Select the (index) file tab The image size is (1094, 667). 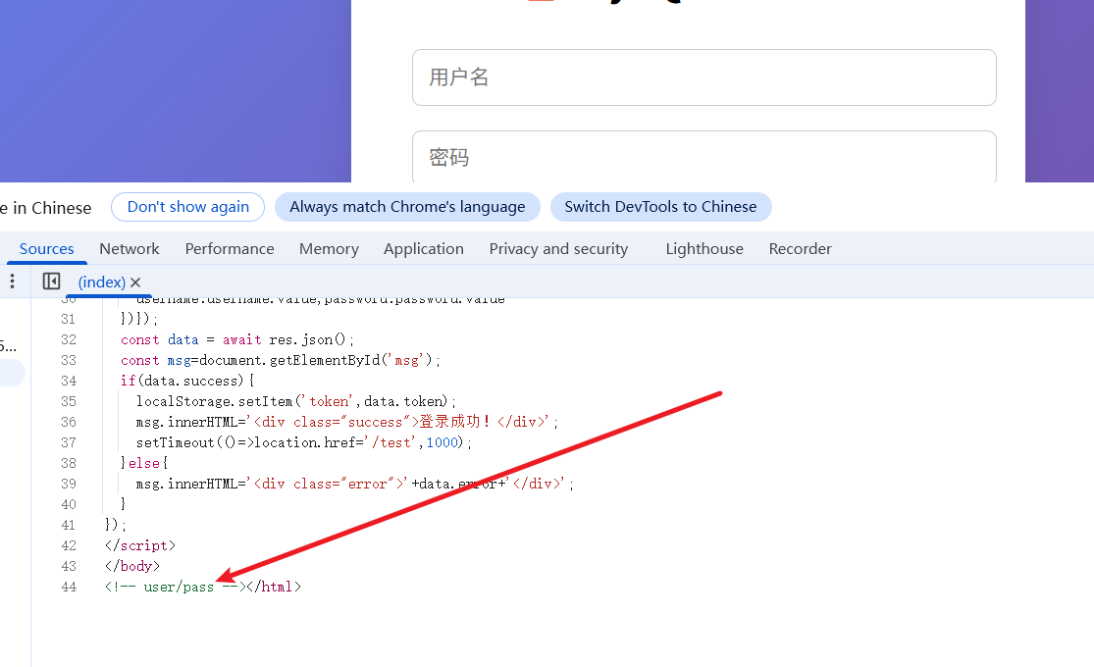[x=102, y=282]
